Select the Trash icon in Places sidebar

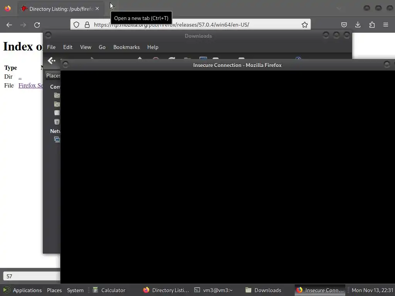(x=57, y=122)
